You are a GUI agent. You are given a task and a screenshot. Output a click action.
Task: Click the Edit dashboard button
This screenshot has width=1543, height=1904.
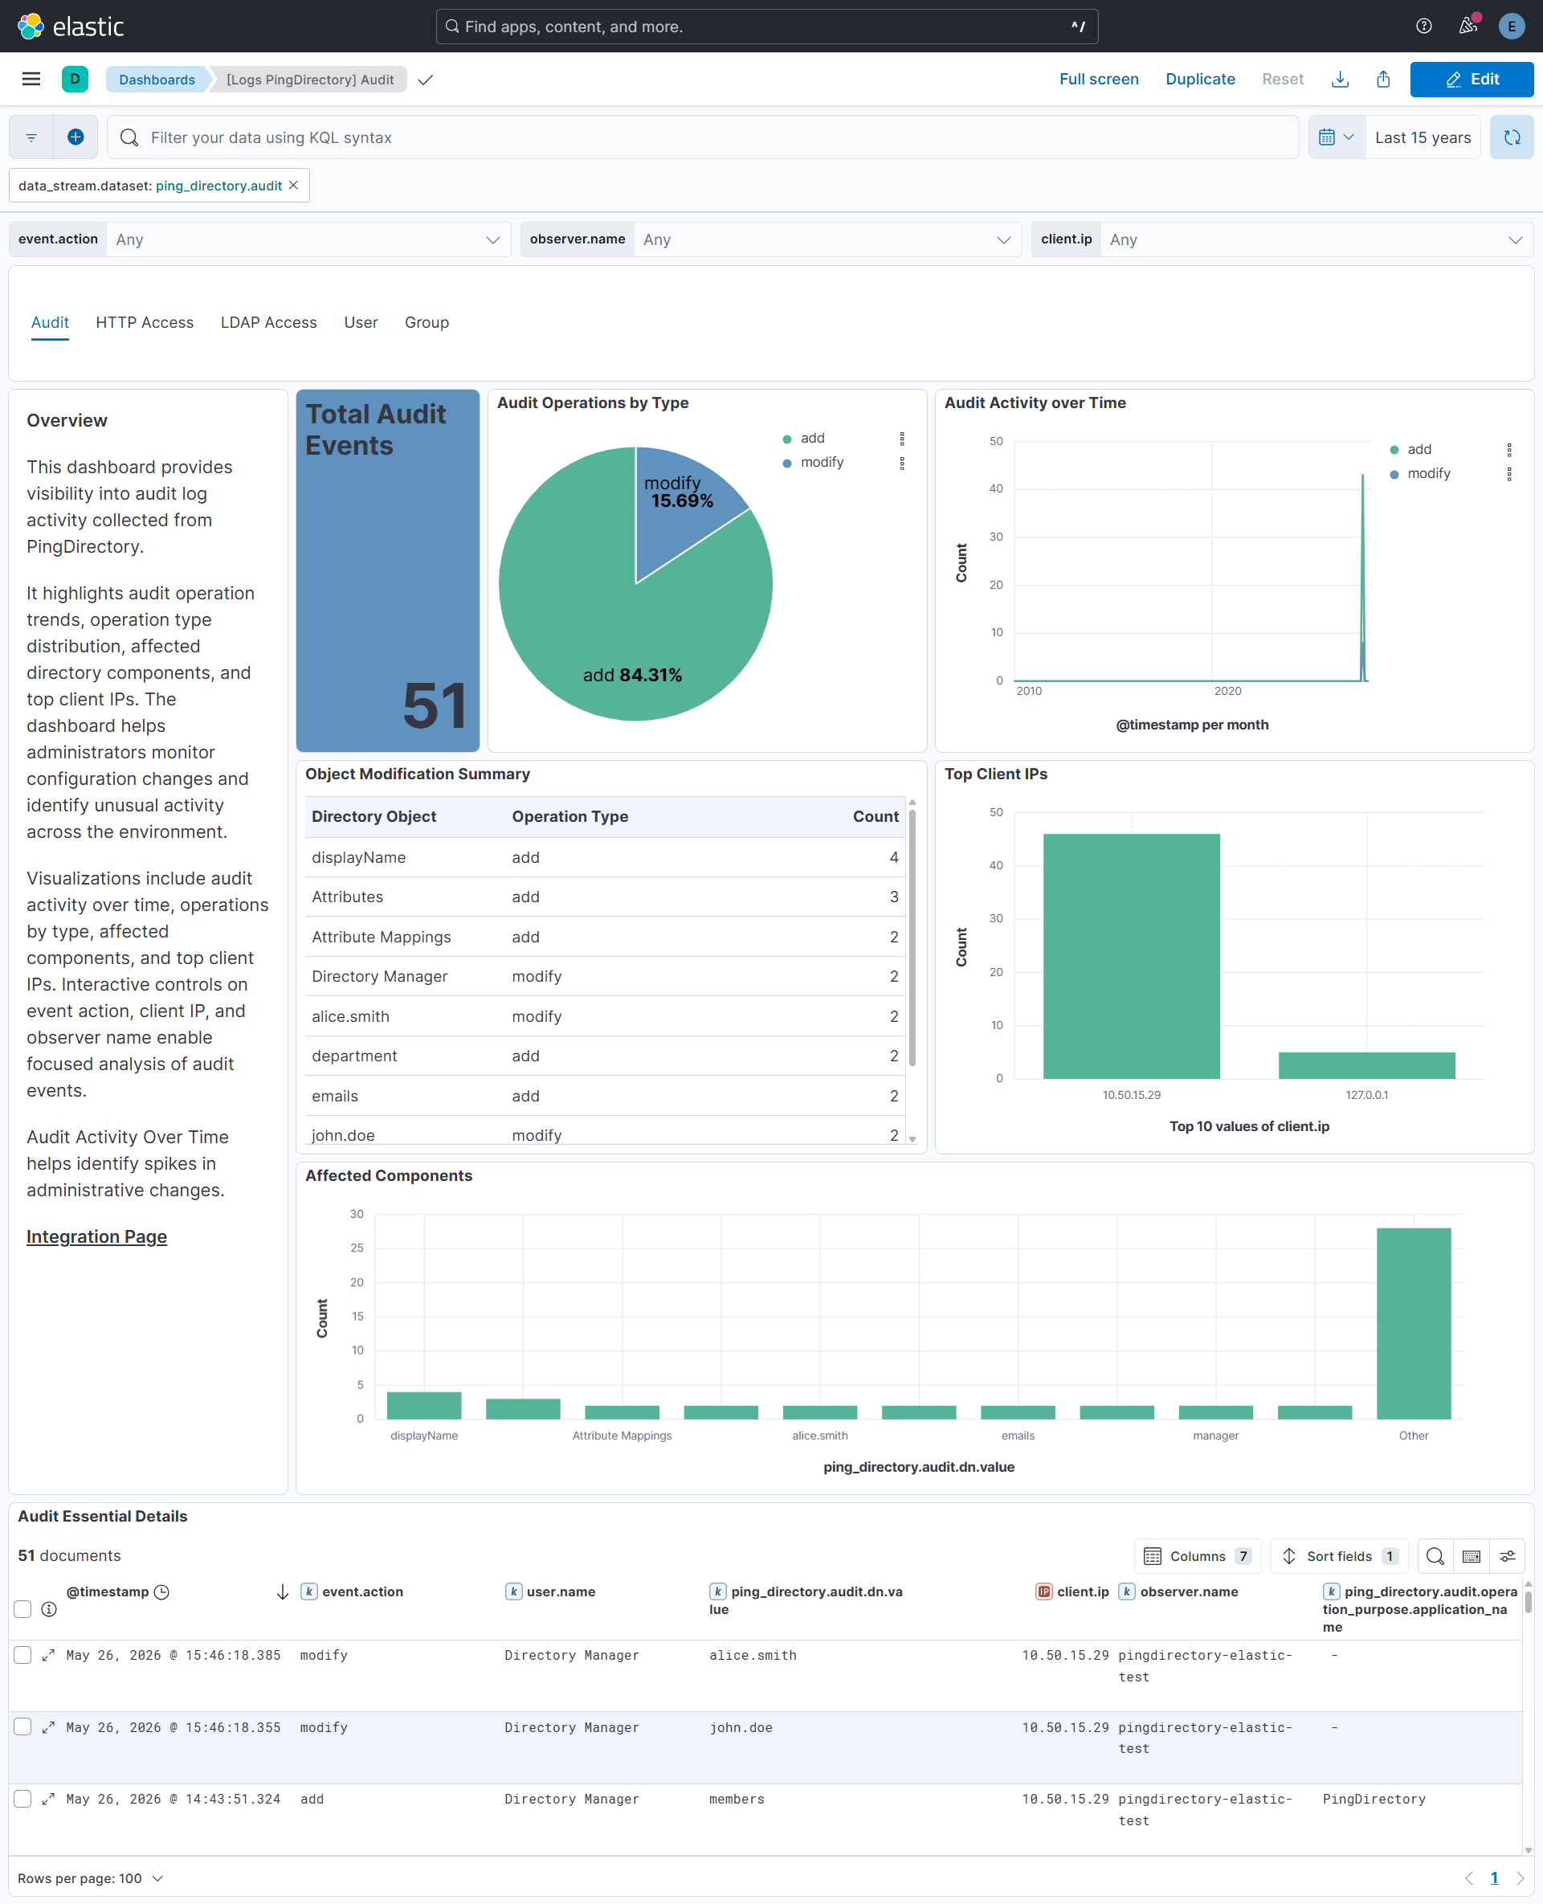(x=1472, y=79)
